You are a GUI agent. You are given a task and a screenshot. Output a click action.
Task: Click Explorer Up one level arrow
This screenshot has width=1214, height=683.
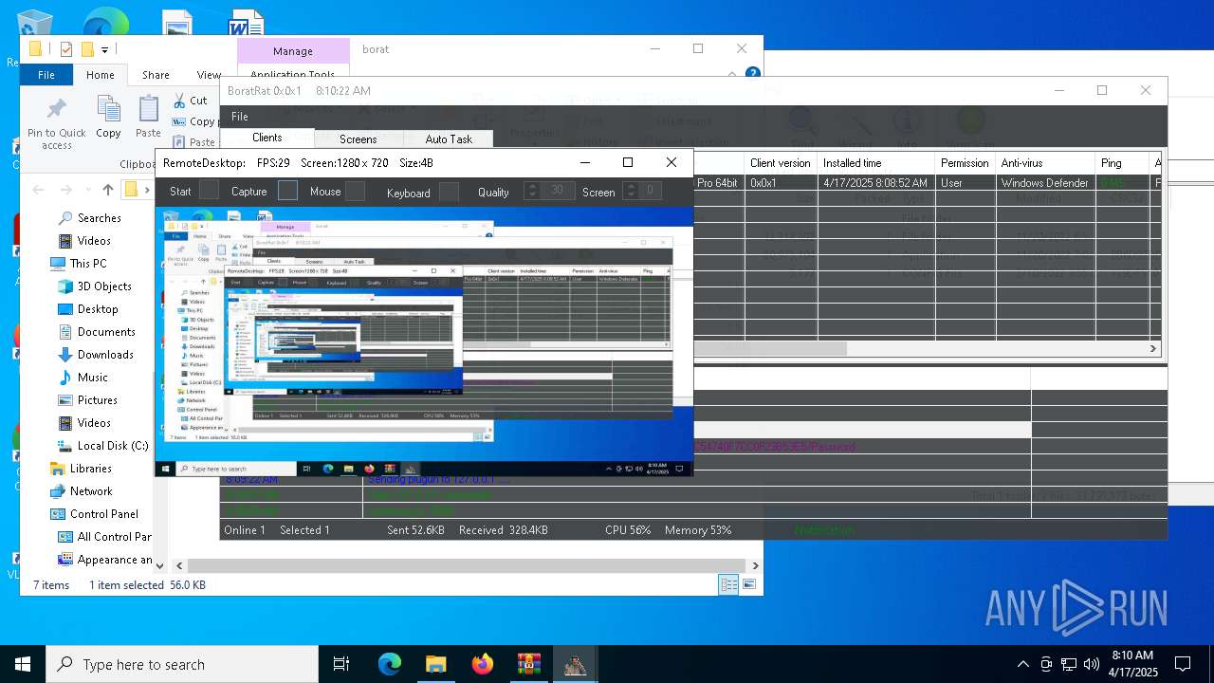click(108, 190)
